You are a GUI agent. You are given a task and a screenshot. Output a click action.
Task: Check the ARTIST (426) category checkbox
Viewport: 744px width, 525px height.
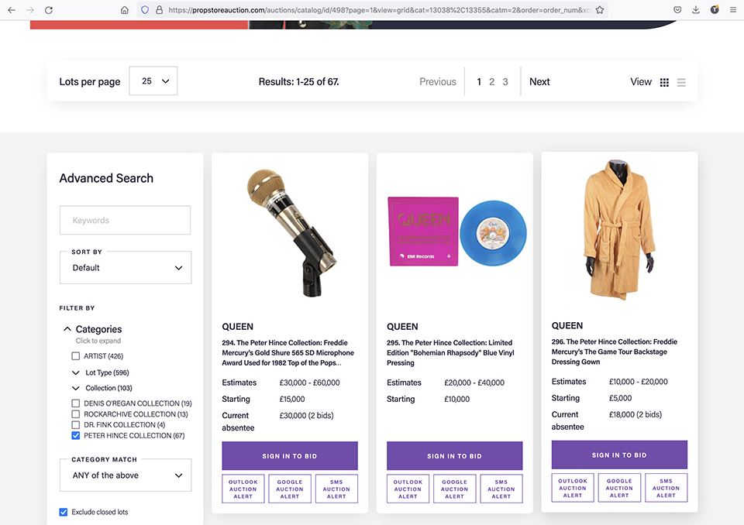tap(76, 356)
